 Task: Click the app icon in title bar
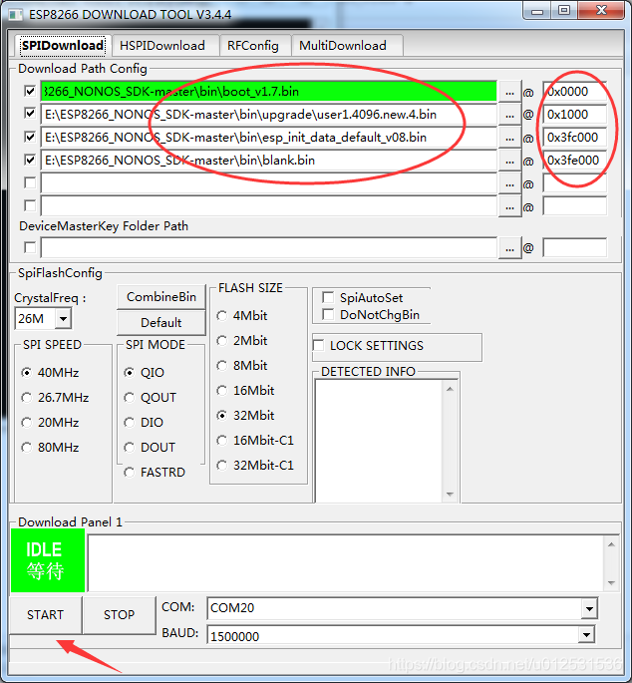click(x=16, y=15)
